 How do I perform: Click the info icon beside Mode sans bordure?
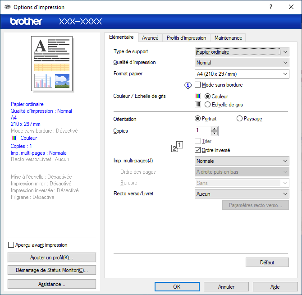[x=189, y=85]
